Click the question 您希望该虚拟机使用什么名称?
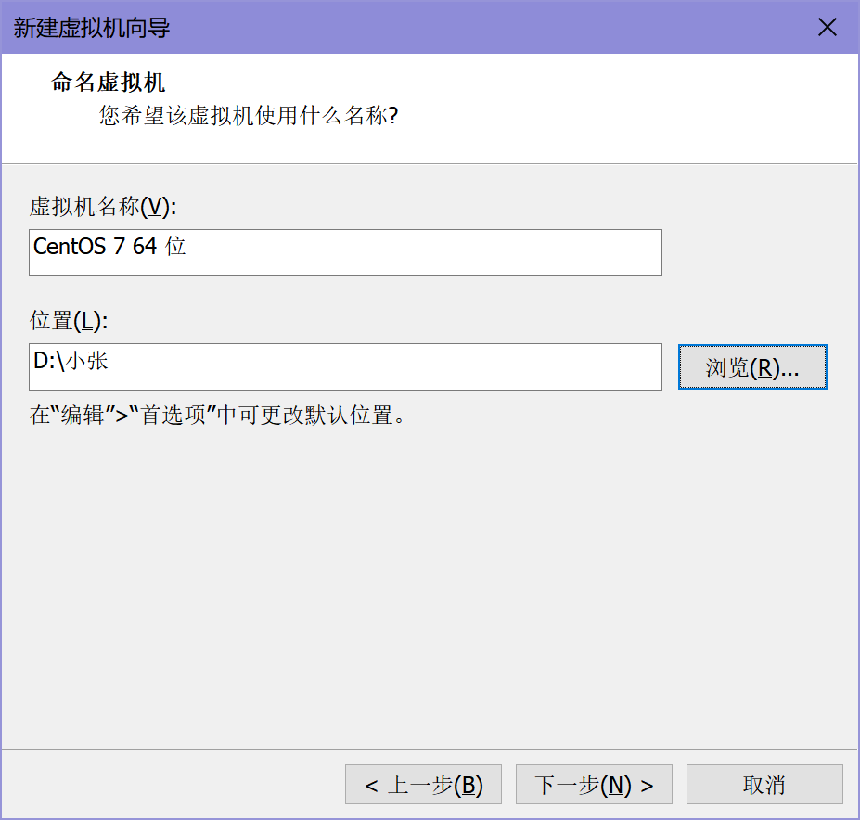This screenshot has height=820, width=860. coord(249,116)
